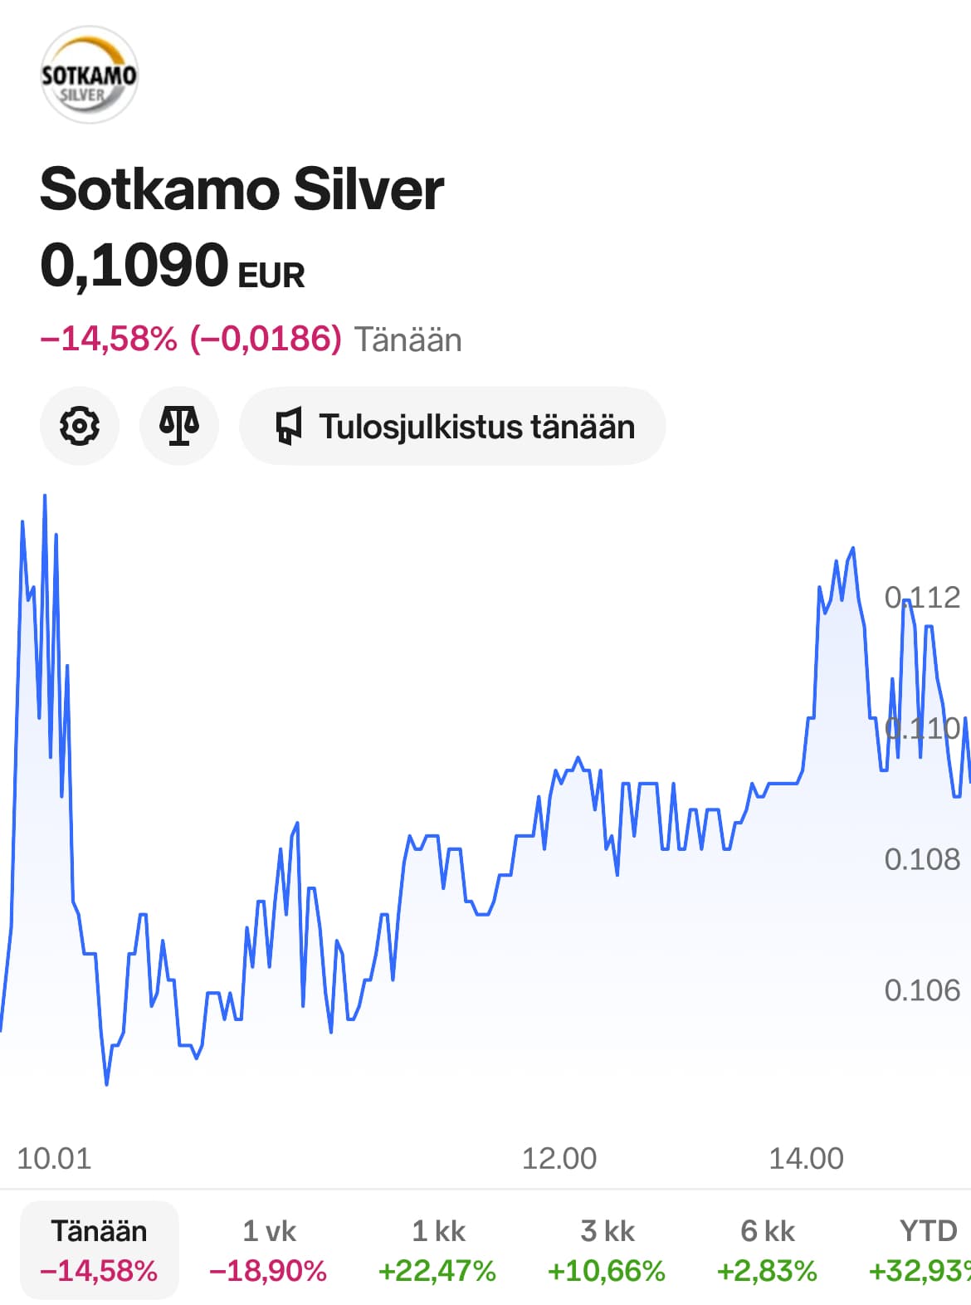Tap the megaphone announcement icon
Viewport: 971px width, 1305px height.
click(287, 427)
